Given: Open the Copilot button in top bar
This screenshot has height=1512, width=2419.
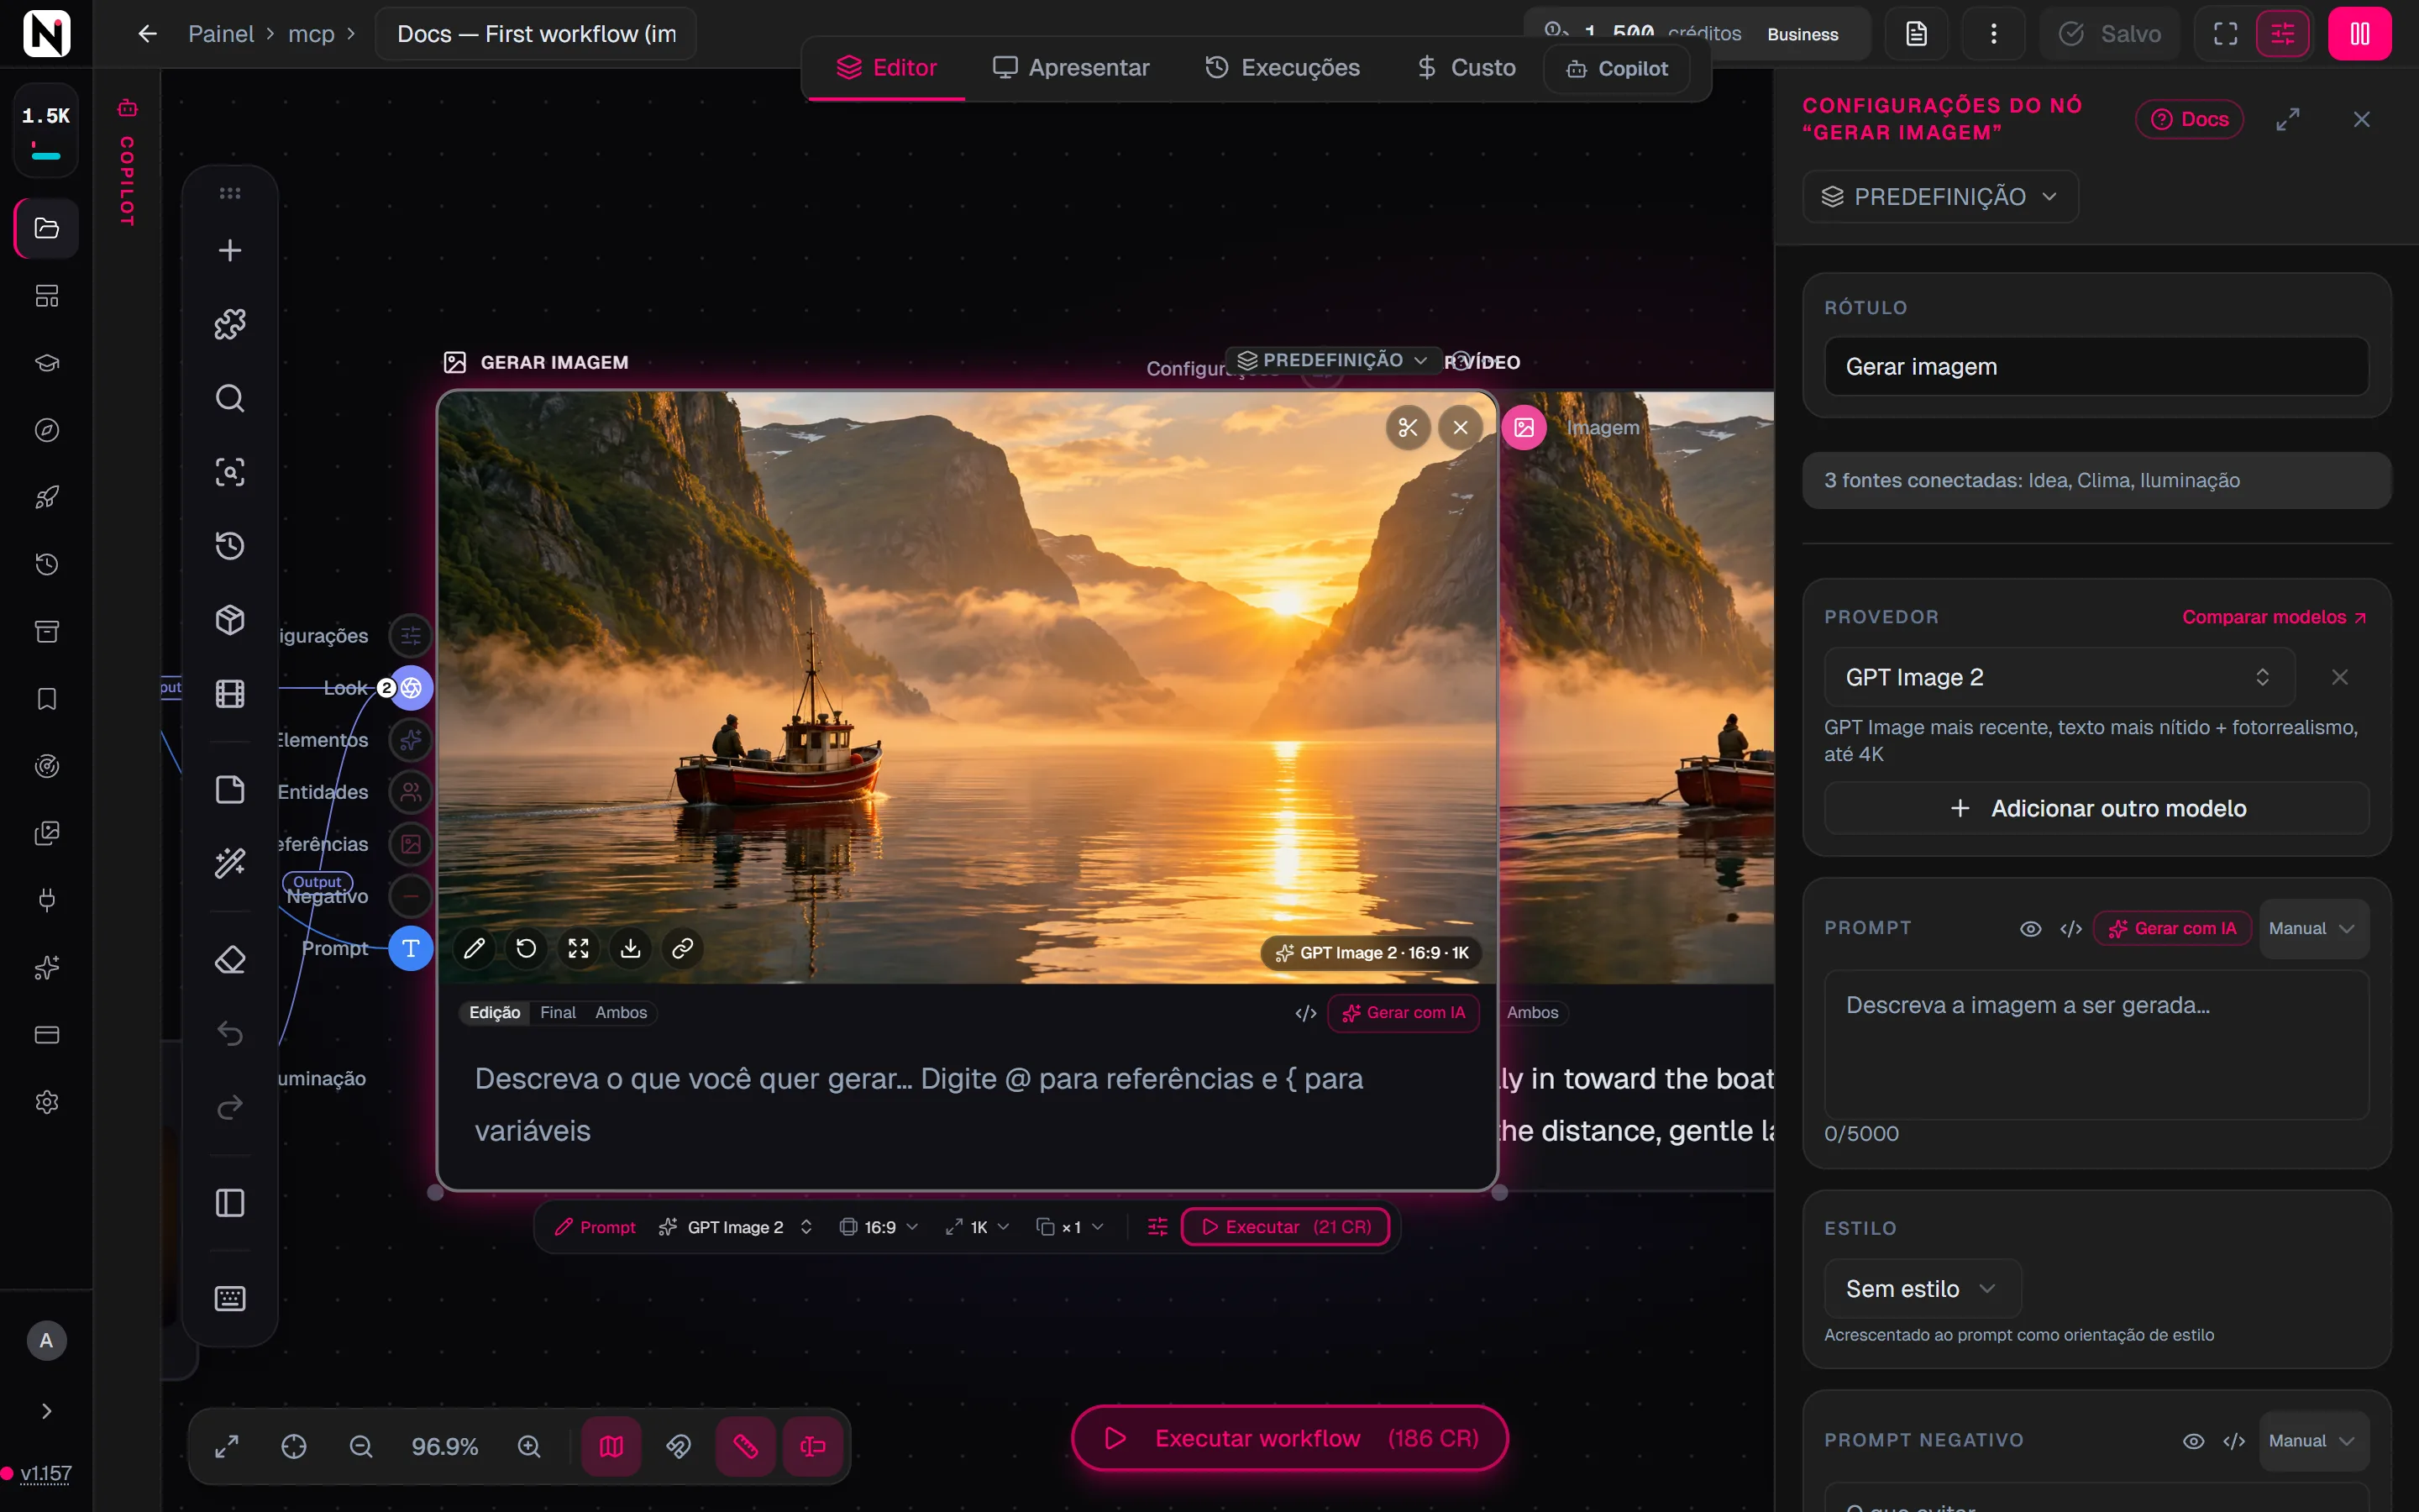Looking at the screenshot, I should pyautogui.click(x=1618, y=68).
